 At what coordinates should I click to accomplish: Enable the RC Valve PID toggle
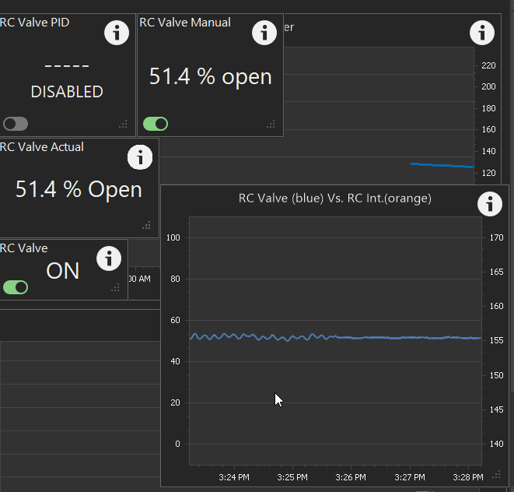[x=16, y=124]
